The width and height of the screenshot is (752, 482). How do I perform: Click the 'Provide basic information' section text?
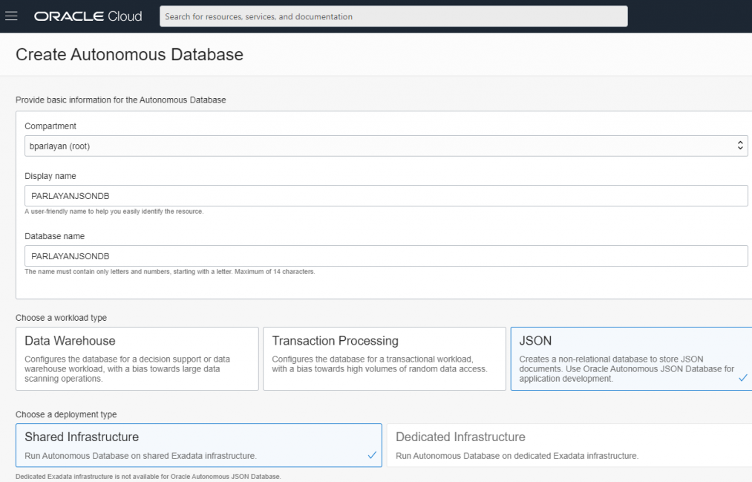(x=121, y=100)
